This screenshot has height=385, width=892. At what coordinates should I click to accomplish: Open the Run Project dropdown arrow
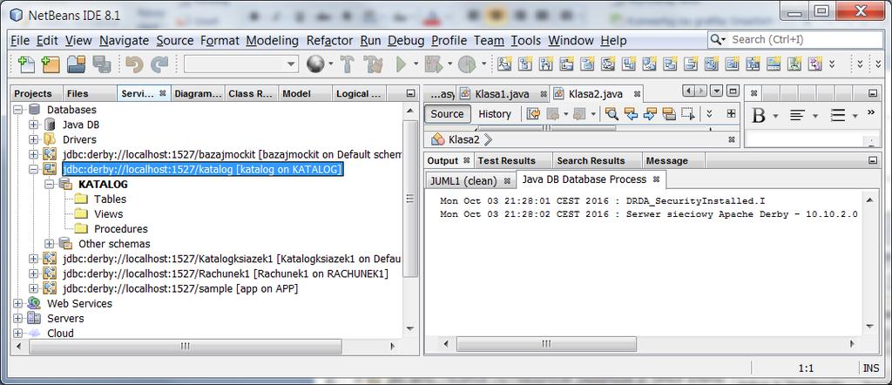pyautogui.click(x=416, y=64)
